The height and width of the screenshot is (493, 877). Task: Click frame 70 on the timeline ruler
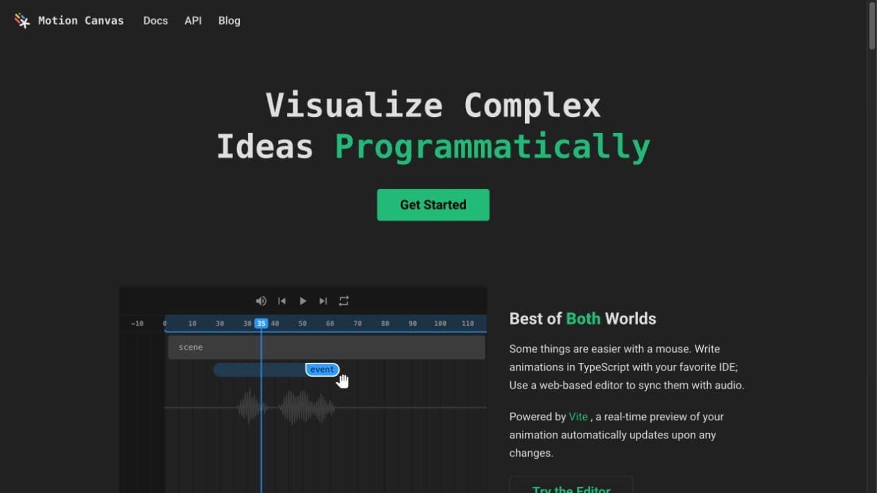tap(358, 323)
